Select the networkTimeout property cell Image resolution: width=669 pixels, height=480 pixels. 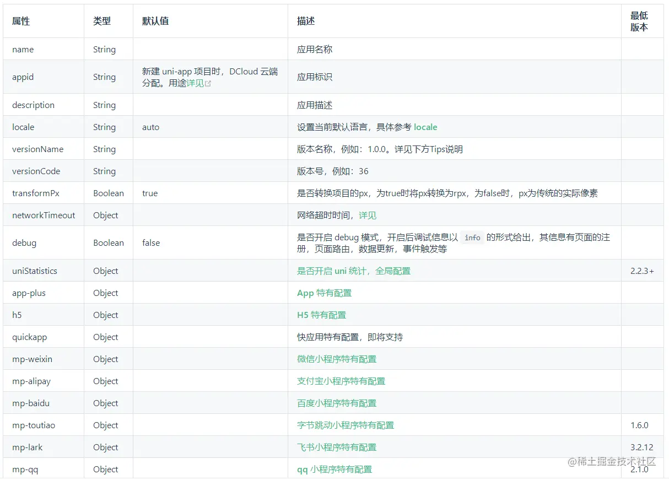(44, 215)
